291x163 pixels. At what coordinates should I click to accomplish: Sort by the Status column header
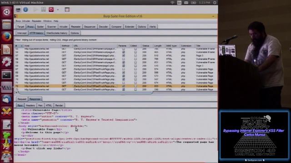point(147,46)
